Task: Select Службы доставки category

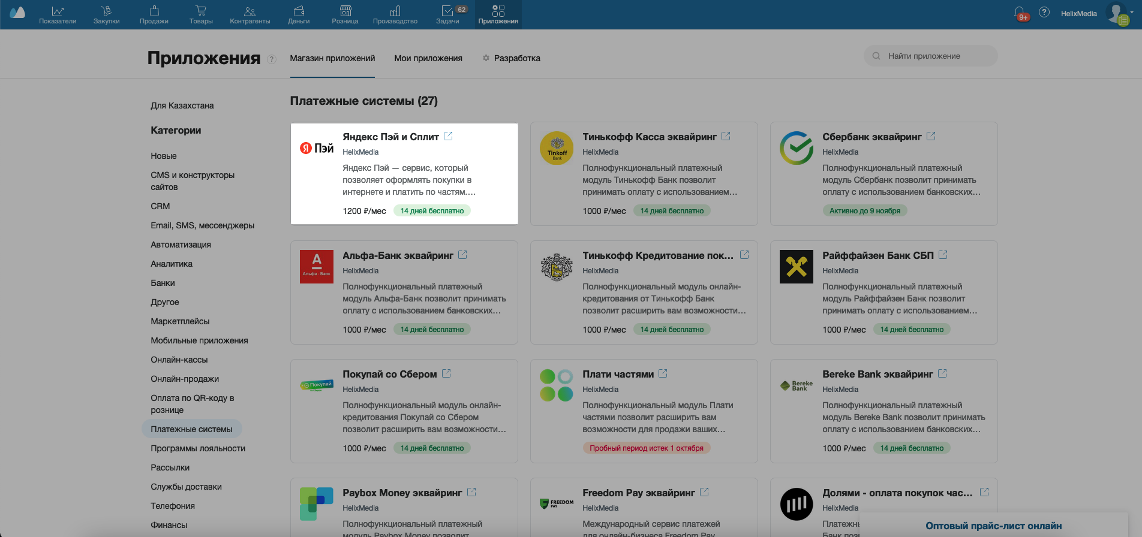Action: point(187,487)
